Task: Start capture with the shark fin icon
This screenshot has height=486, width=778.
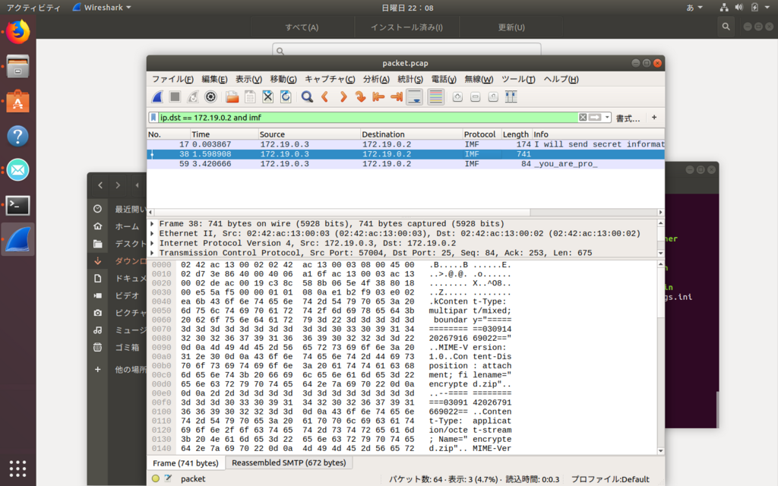Action: coord(157,96)
